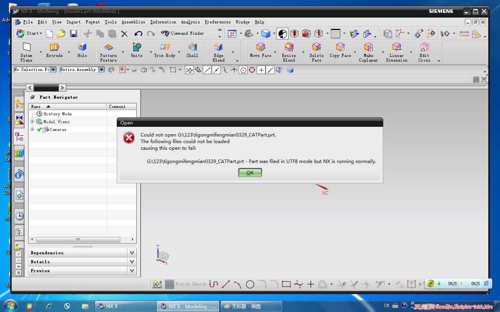
Task: Create a new file with New icon
Action: tap(49, 34)
